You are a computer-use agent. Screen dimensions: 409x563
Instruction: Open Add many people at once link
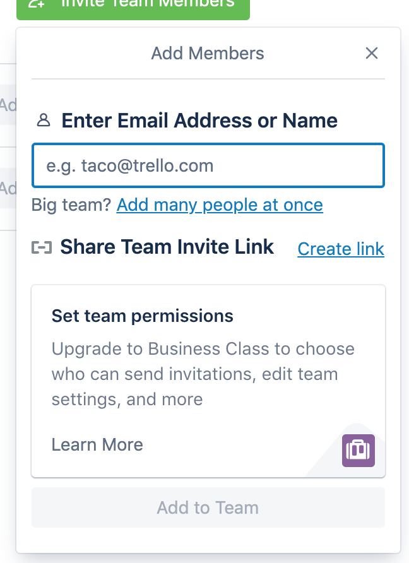220,205
